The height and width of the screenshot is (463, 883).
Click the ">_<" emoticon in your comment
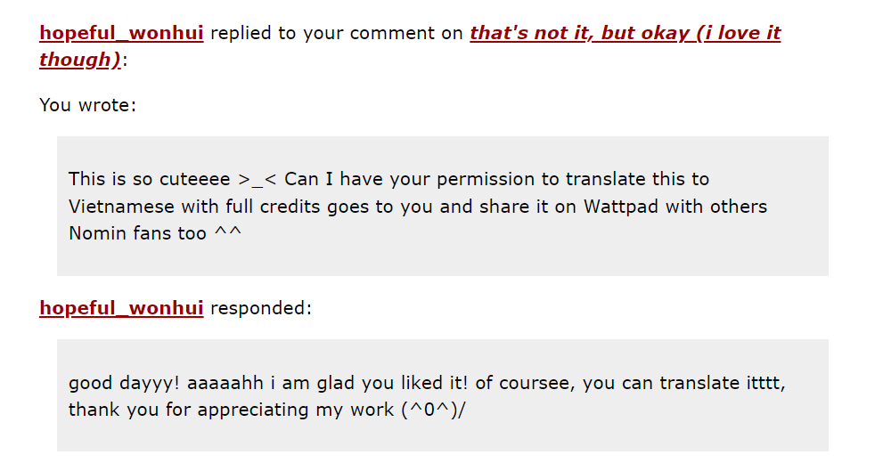pyautogui.click(x=258, y=180)
